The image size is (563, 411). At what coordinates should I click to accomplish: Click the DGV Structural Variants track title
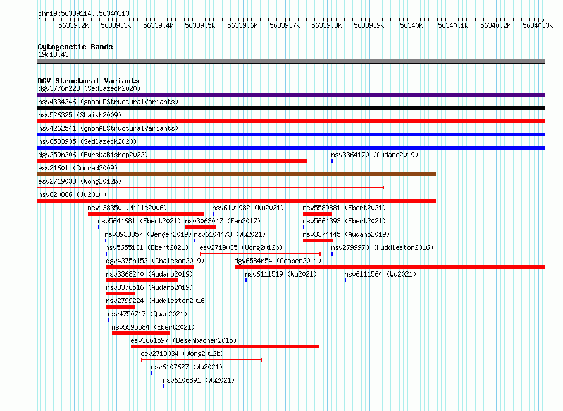[x=89, y=81]
